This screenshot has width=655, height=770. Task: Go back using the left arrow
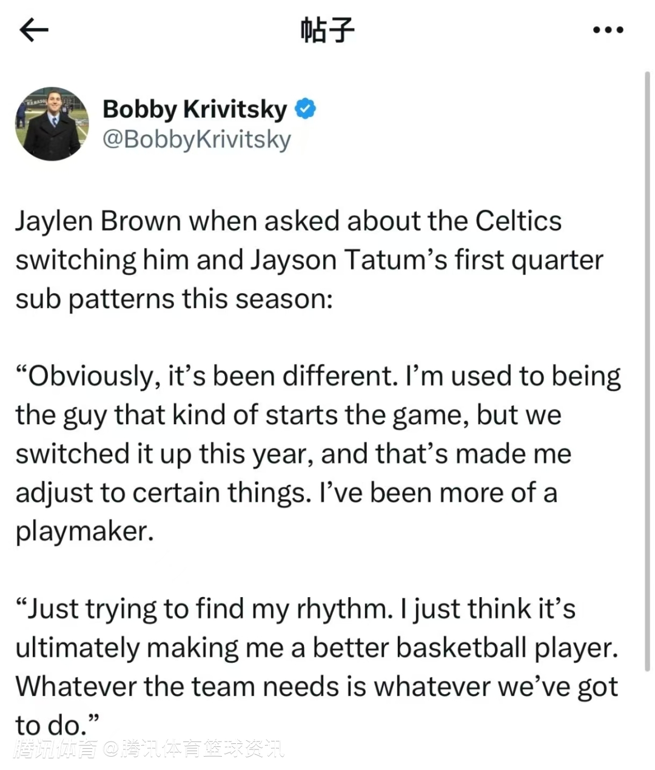pos(33,30)
